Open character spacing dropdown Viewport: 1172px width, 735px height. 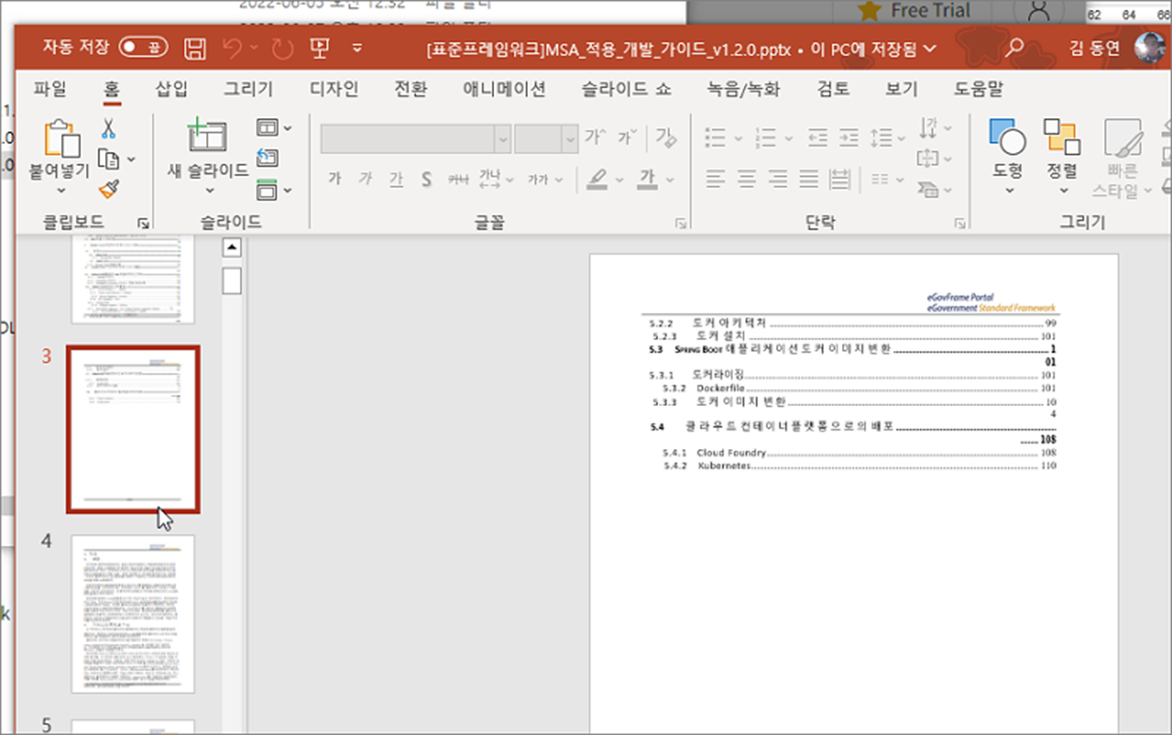pyautogui.click(x=495, y=179)
